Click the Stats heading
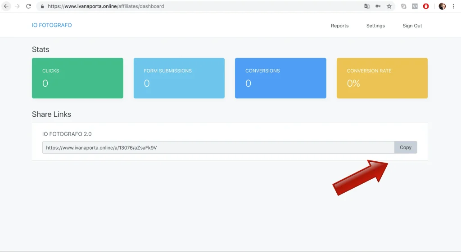Viewport: 461px width, 252px height. [x=41, y=49]
